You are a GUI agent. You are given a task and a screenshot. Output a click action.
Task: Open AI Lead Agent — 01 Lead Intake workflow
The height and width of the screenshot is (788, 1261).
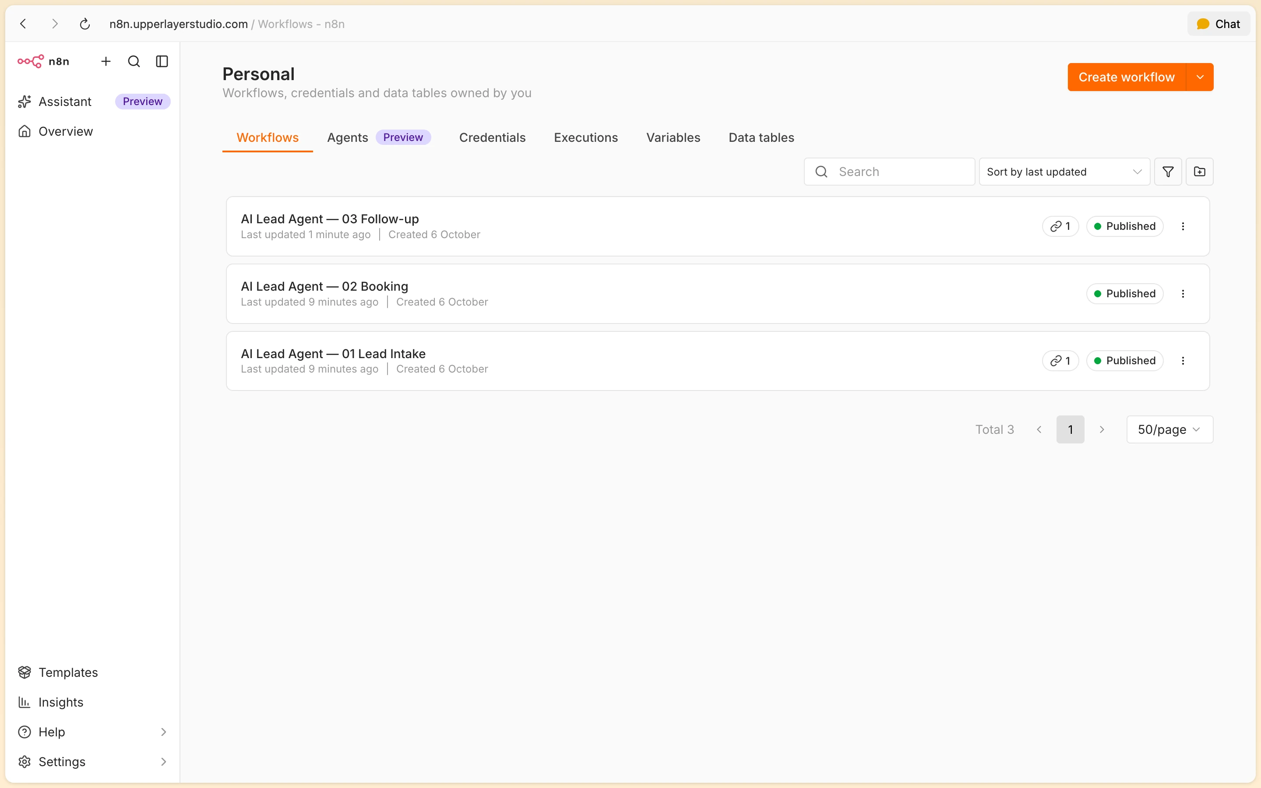point(718,361)
